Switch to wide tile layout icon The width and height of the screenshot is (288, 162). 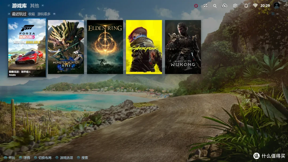pyautogui.click(x=277, y=14)
